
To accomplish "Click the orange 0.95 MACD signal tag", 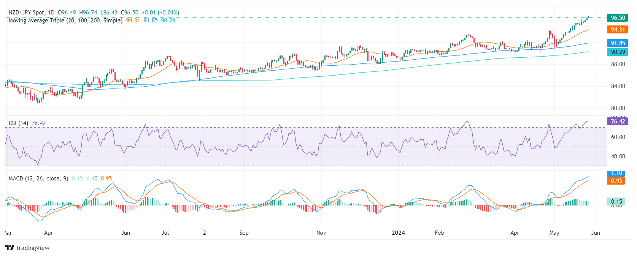I will 616,181.
